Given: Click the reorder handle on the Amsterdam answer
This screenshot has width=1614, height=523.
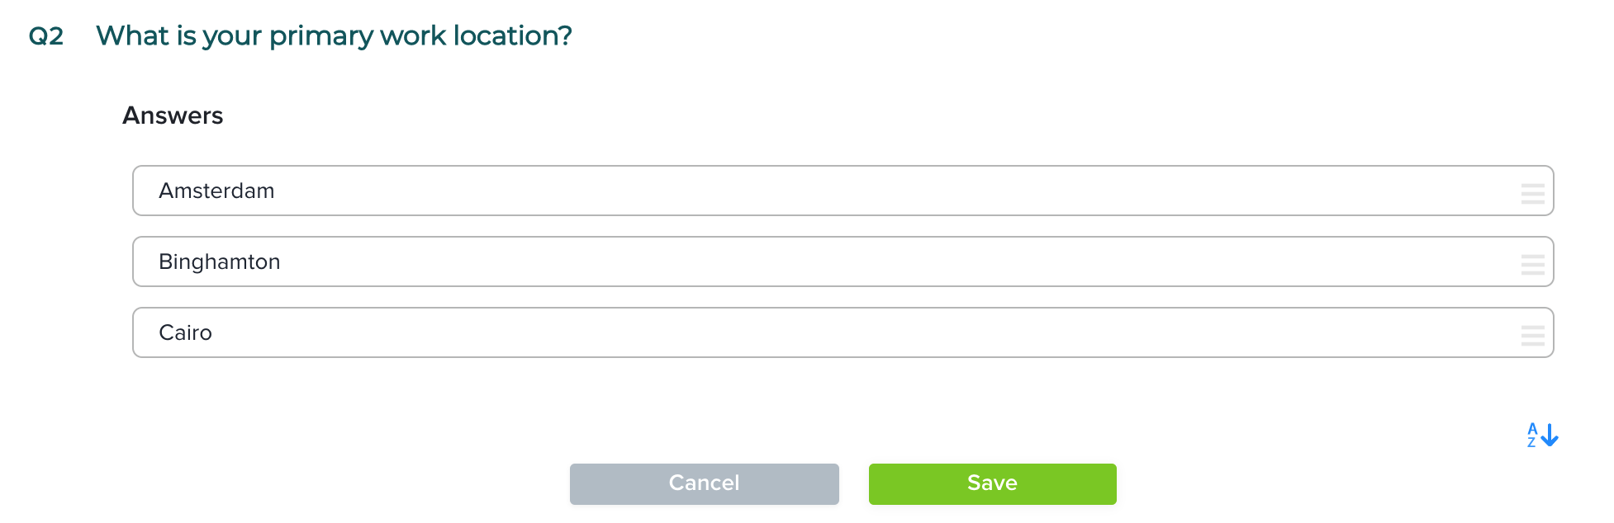Looking at the screenshot, I should click(x=1532, y=194).
